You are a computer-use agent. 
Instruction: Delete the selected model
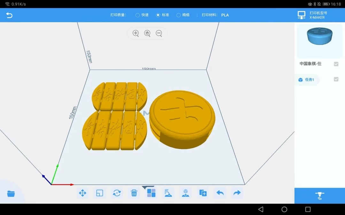pyautogui.click(x=134, y=193)
